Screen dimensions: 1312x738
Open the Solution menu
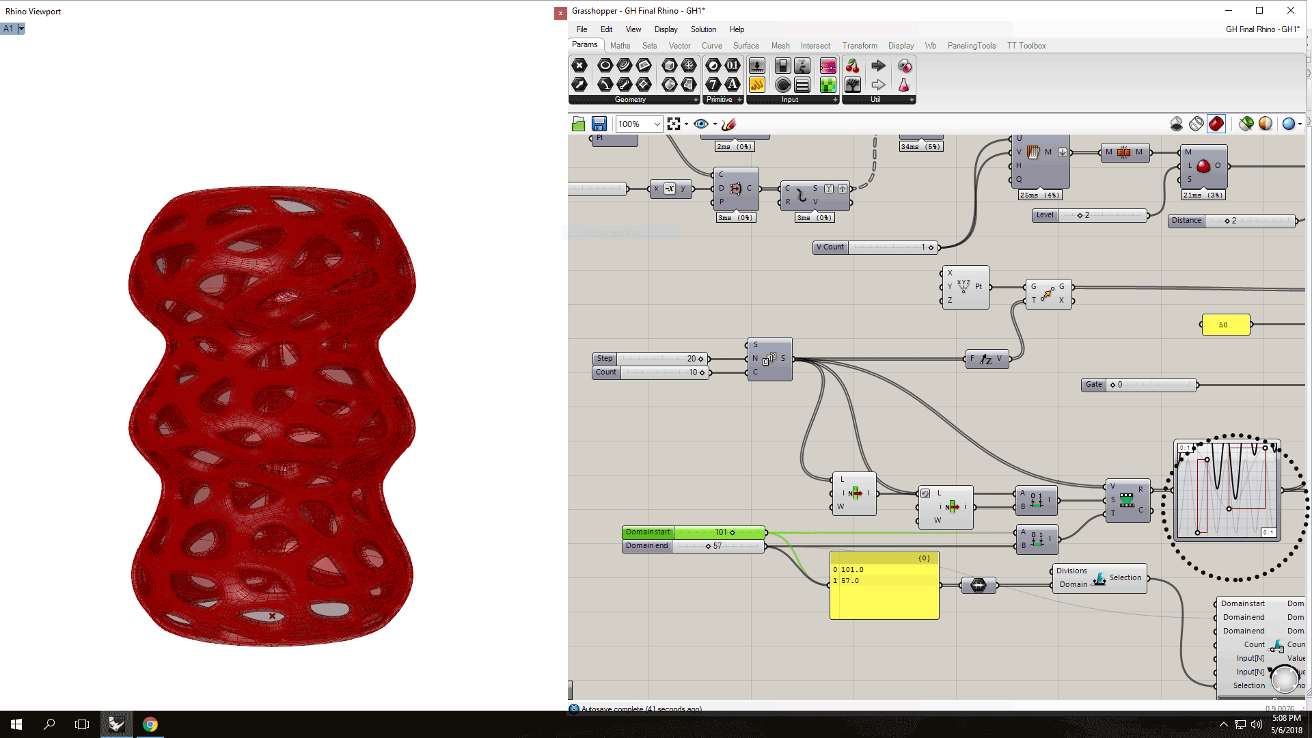pyautogui.click(x=703, y=29)
